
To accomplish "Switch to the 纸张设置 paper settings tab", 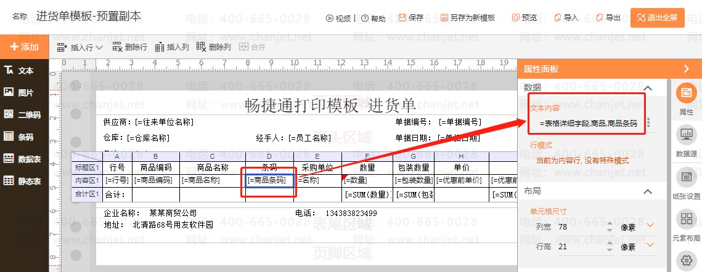I will [x=686, y=184].
